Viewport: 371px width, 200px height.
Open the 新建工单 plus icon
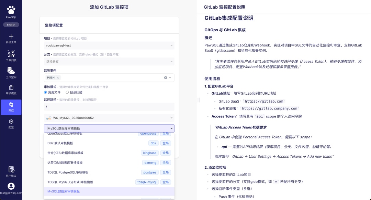pyautogui.click(x=11, y=36)
